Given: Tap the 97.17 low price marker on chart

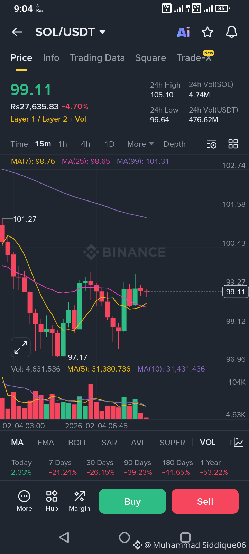Looking at the screenshot, I should (77, 357).
